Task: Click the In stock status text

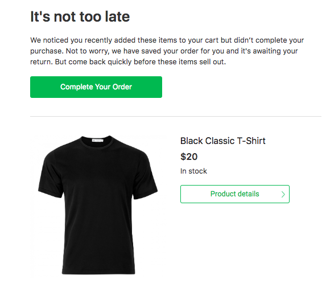Action: click(x=193, y=171)
